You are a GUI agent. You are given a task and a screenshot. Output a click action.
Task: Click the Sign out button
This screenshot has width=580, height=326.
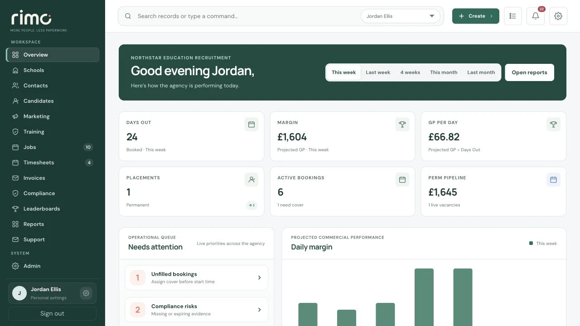(x=52, y=313)
